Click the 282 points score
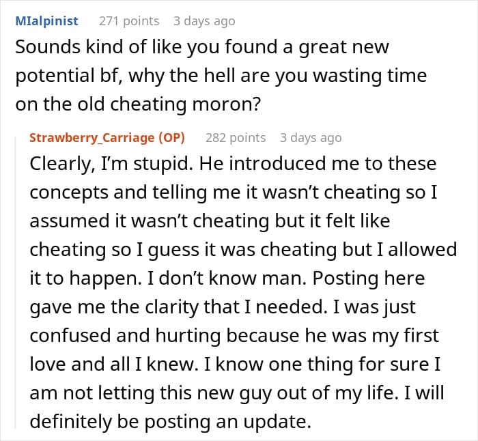This screenshot has width=478, height=441. tap(236, 138)
